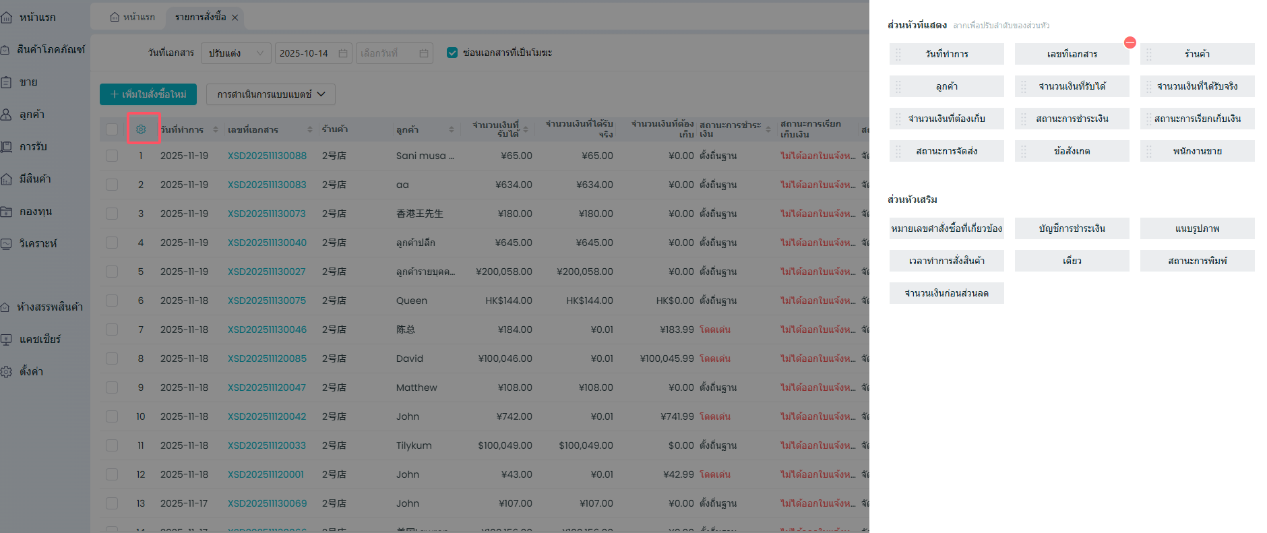Click the วิเคราะห์ analysis icon in sidebar

(7, 244)
